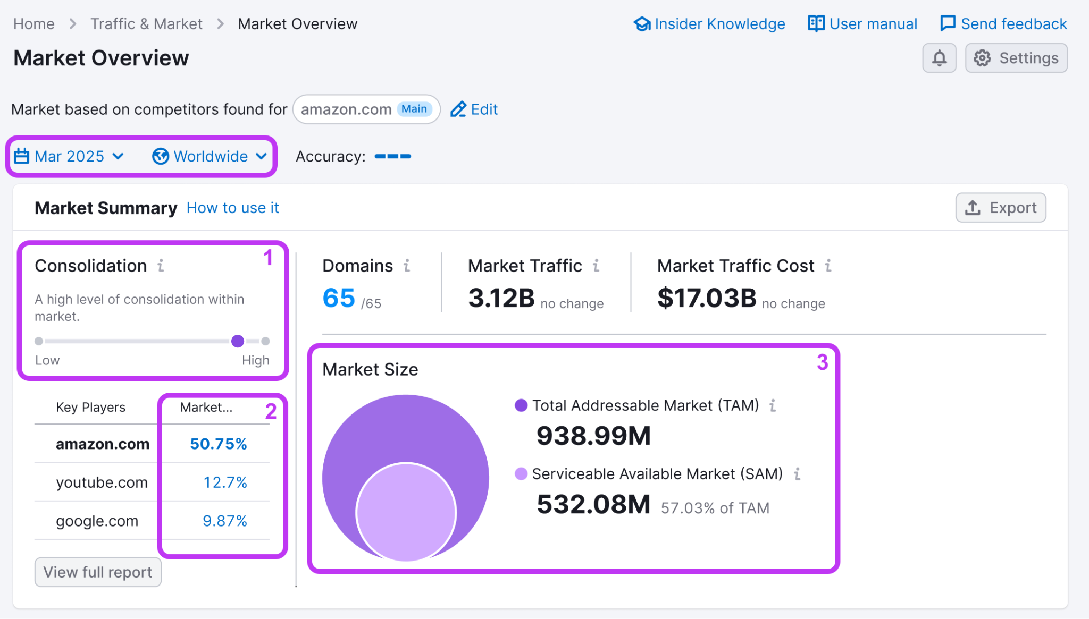Click the Edit pencil icon beside amazon.com
1089x619 pixels.
[x=458, y=109]
